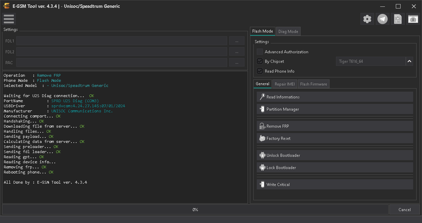
Task: Click 'Sending preloader... OK' log line
Action: pos(31,147)
